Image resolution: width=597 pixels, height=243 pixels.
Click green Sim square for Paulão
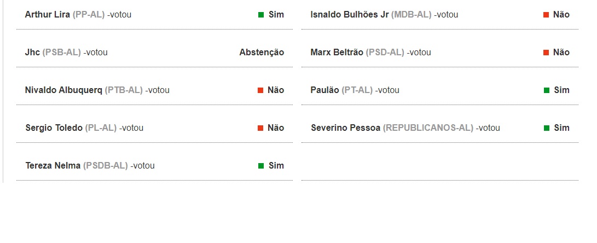coord(546,90)
